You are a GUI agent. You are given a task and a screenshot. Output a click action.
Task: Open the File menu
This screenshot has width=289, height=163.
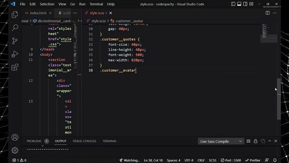[23, 4]
